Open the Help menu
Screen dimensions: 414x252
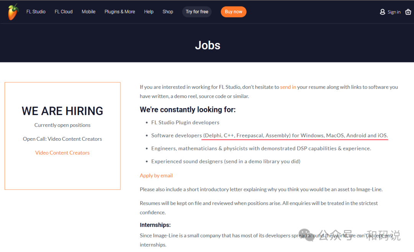[x=149, y=12]
